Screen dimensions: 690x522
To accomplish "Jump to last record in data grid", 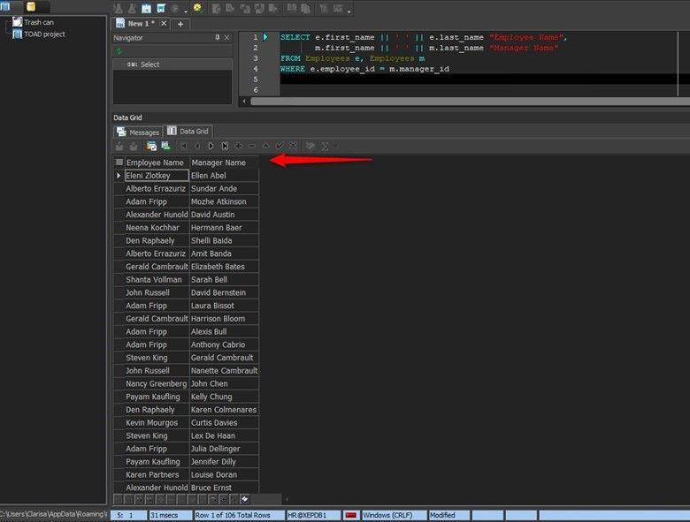I will [x=225, y=146].
